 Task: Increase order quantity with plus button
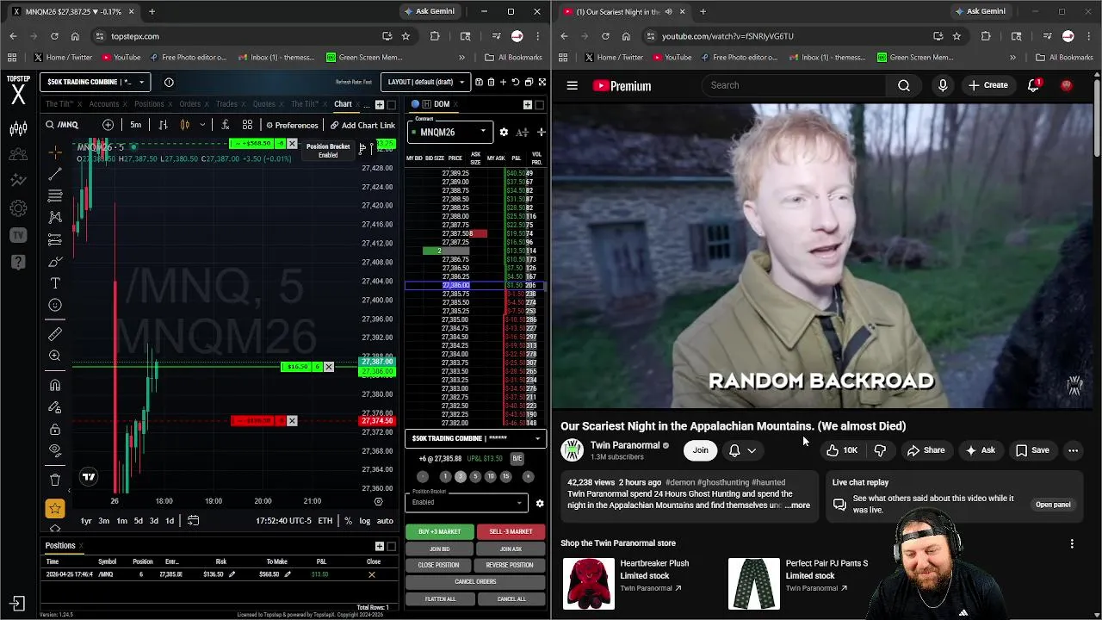[528, 476]
